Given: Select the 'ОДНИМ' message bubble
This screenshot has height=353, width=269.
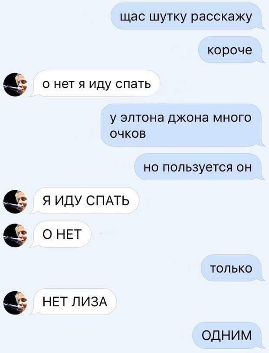Looking at the screenshot, I should [x=228, y=336].
